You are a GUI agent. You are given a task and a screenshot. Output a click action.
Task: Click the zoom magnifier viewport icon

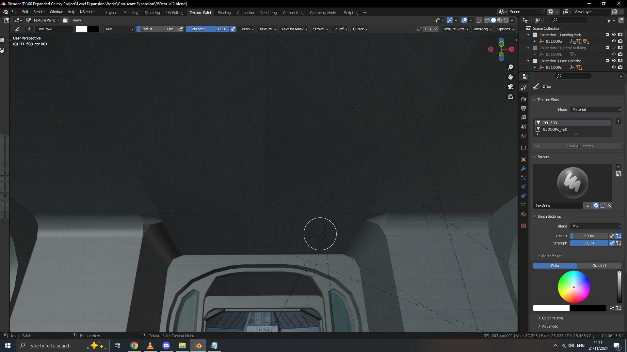tap(510, 67)
